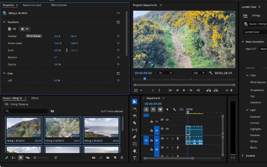Click the Fill frame icon button
Viewport: 267px width, 167px height.
(12, 29)
